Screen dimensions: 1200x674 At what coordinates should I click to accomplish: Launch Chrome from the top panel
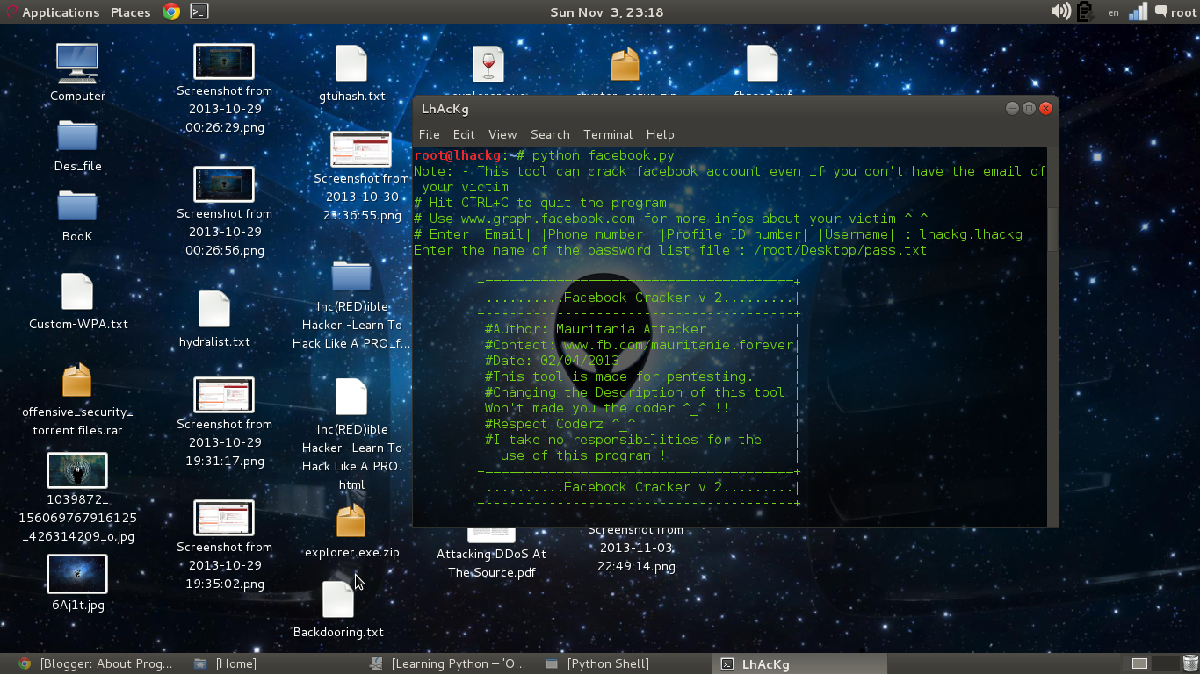click(172, 11)
